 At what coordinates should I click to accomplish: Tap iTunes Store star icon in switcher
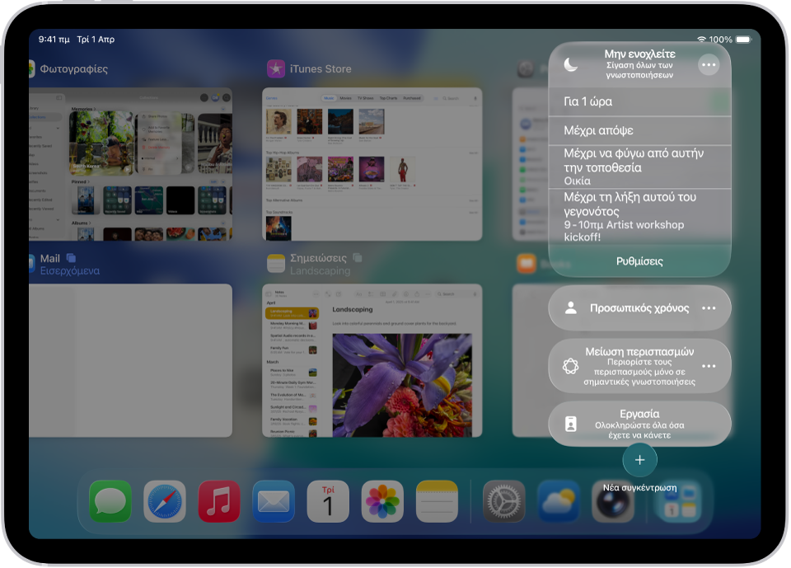(x=276, y=68)
